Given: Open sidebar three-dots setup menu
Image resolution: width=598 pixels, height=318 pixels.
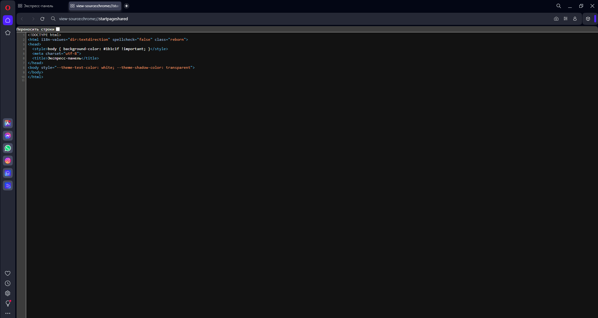Looking at the screenshot, I should click(x=8, y=313).
